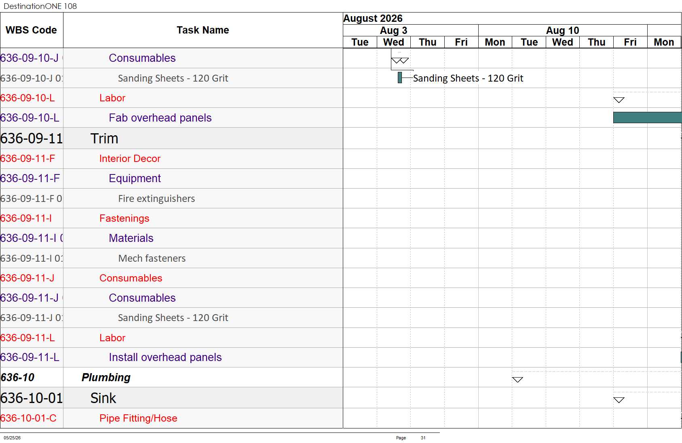Click the Sanding Sheets - 120 Grit gantt bar
682x443 pixels.
point(400,78)
